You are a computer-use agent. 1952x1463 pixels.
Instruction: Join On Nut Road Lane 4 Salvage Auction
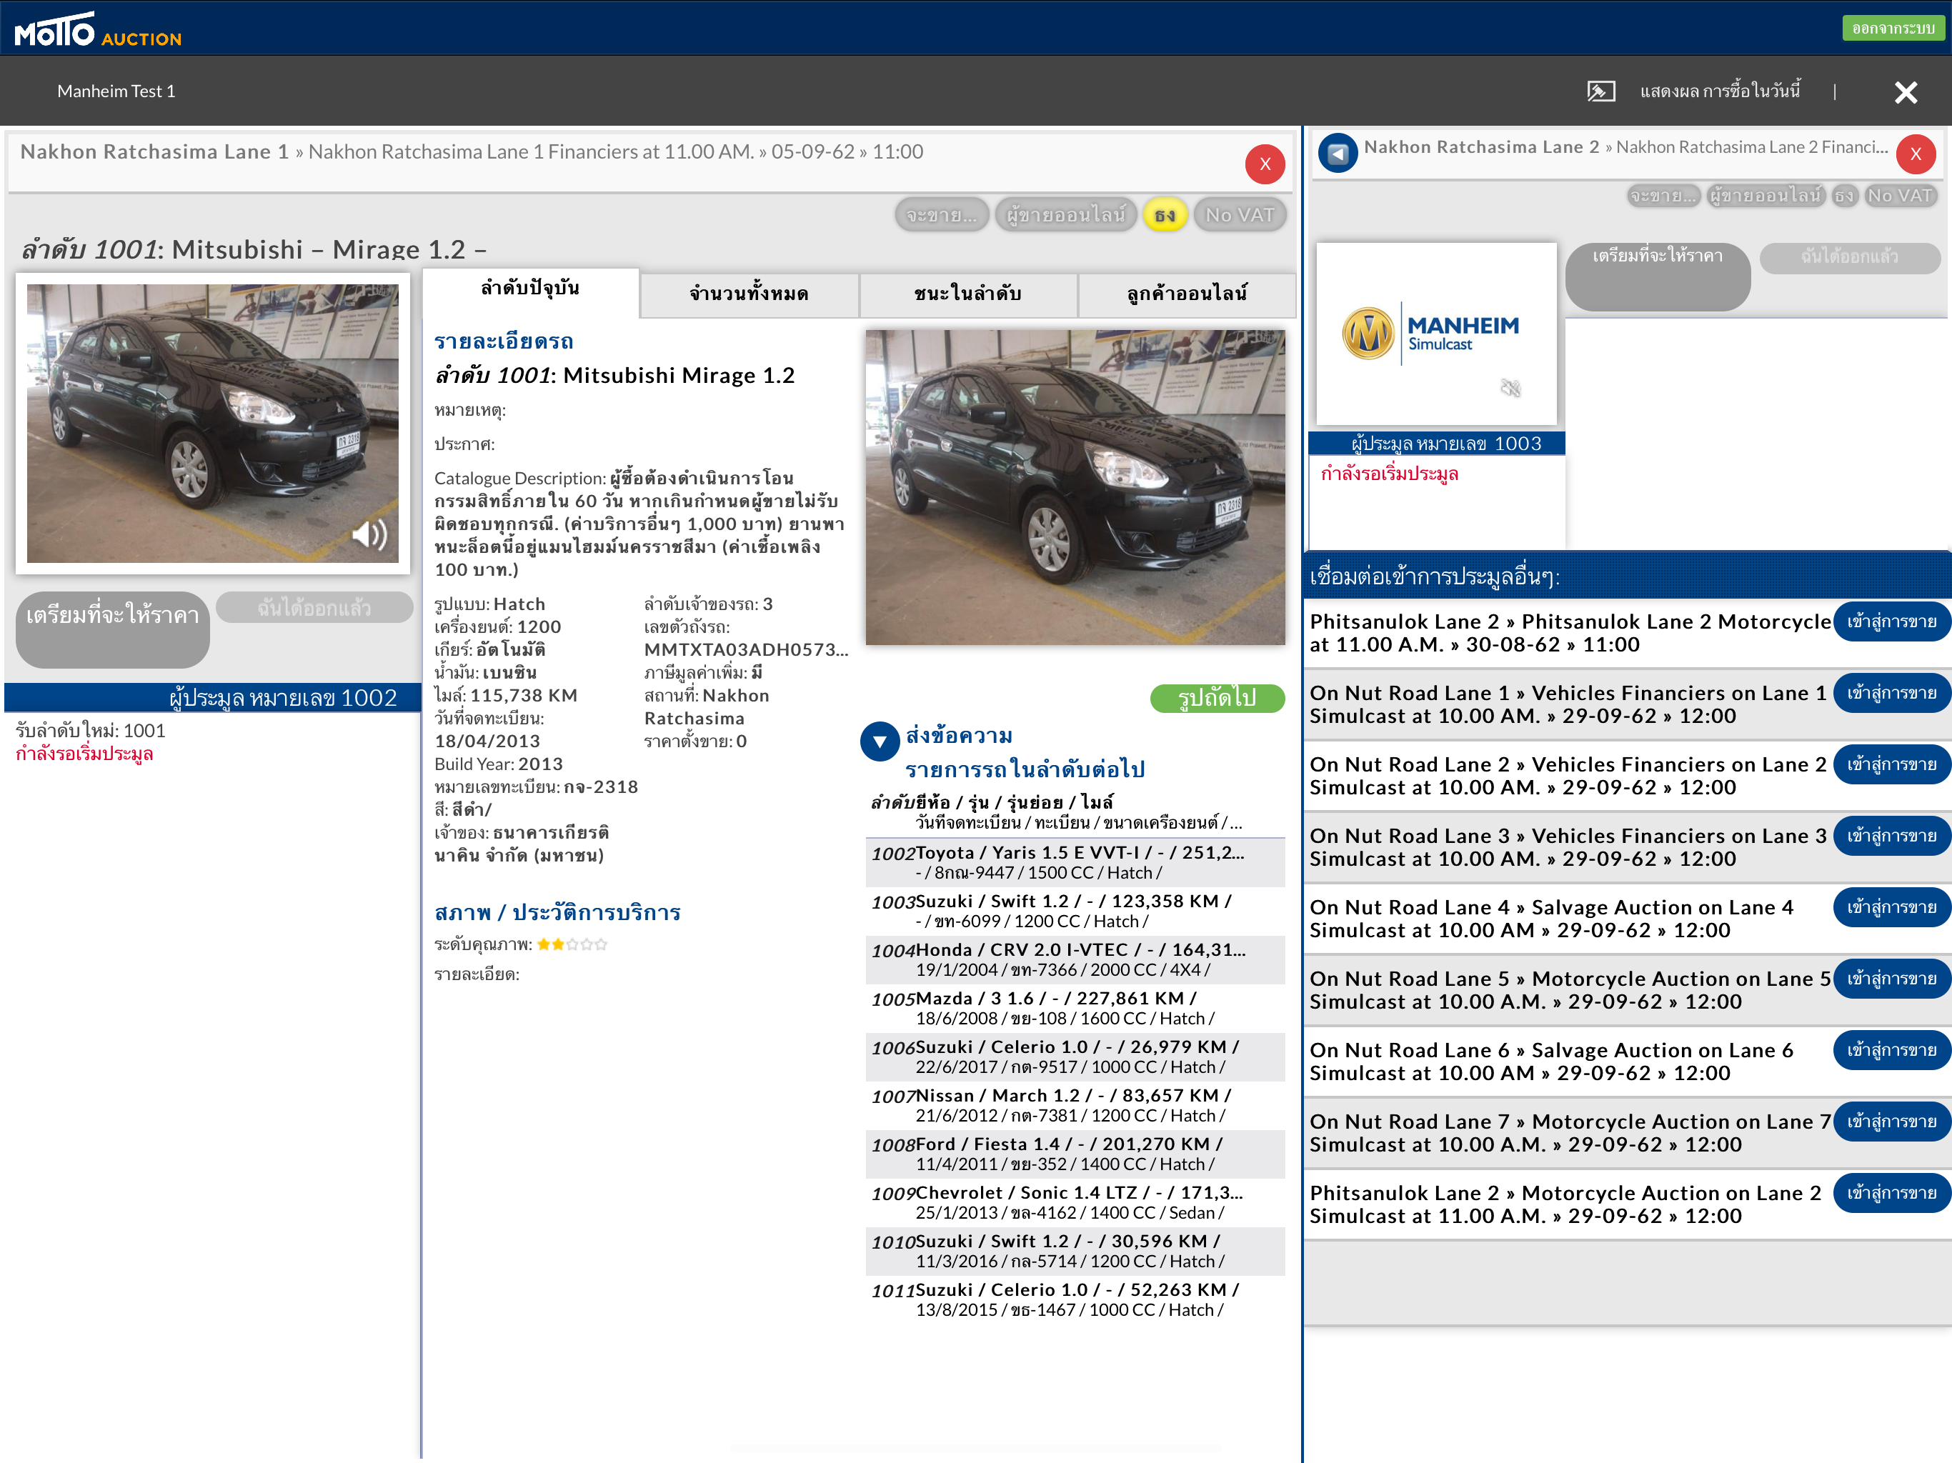point(1891,908)
